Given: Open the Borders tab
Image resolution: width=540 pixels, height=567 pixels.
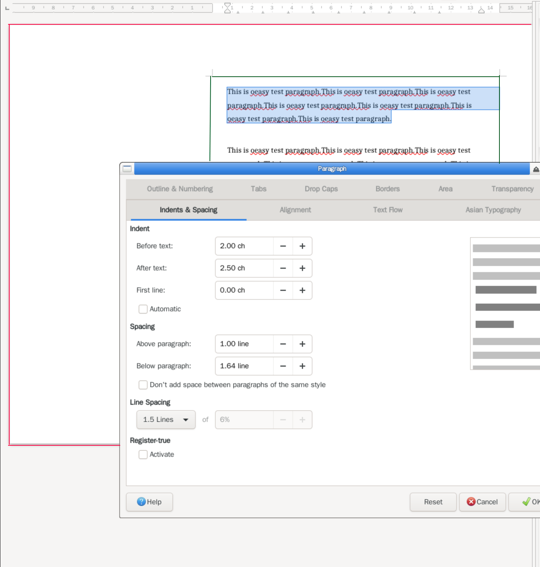Looking at the screenshot, I should click(x=388, y=189).
